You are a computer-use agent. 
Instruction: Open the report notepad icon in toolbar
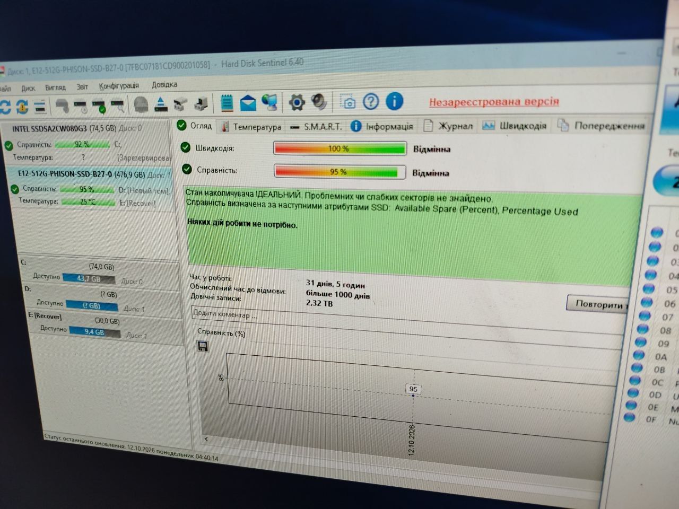(227, 103)
